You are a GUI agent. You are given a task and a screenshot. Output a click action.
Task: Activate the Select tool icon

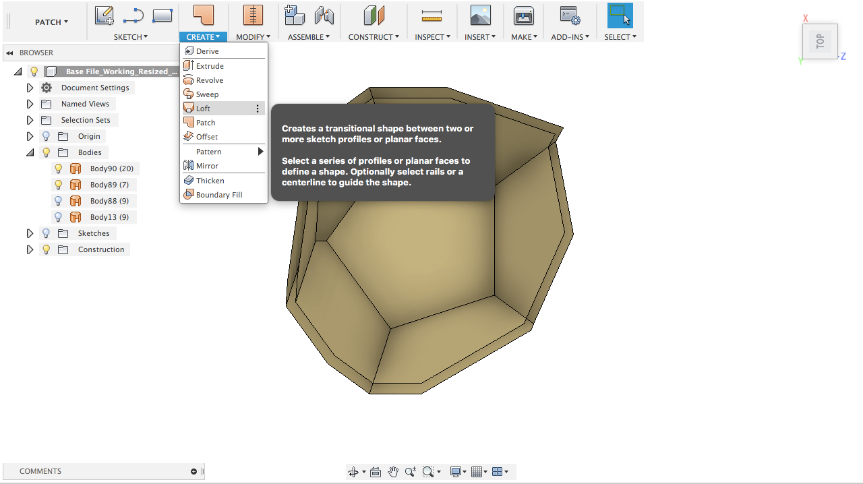coord(620,16)
